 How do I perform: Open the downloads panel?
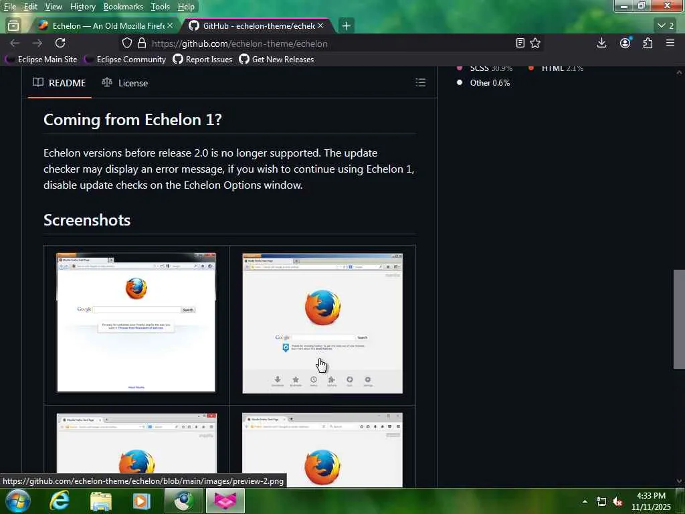pos(601,43)
